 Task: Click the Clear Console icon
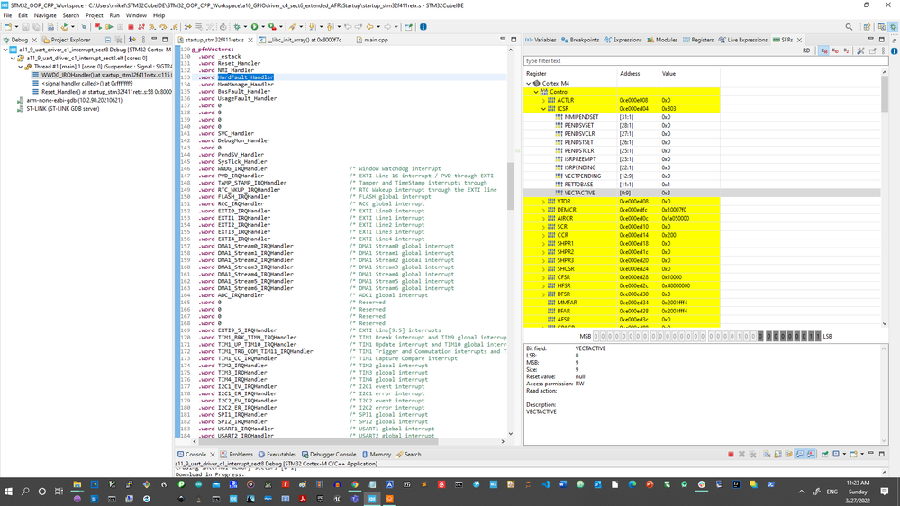tap(767, 454)
